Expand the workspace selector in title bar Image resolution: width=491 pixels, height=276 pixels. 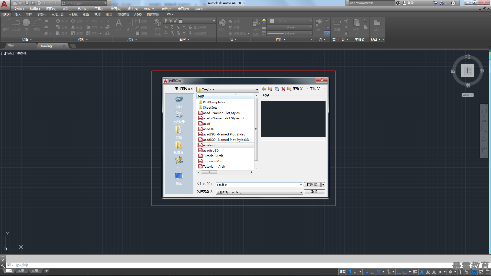105,3
